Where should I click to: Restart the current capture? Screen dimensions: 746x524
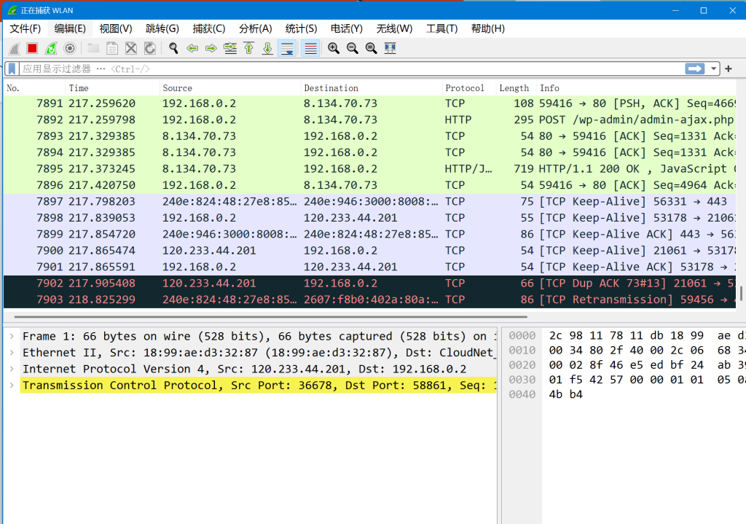pyautogui.click(x=51, y=48)
